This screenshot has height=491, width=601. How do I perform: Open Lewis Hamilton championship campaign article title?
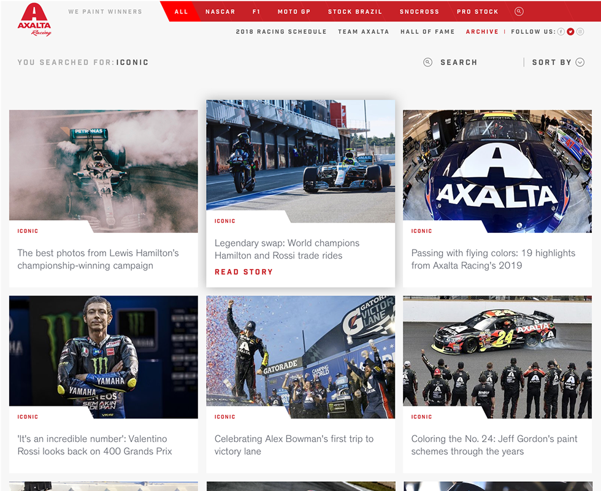(x=98, y=259)
